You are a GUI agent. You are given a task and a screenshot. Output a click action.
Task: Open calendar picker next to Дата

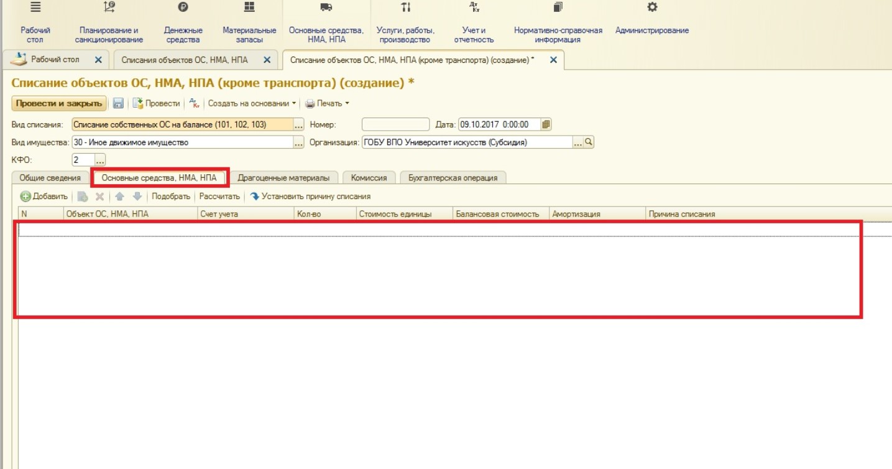(x=546, y=124)
